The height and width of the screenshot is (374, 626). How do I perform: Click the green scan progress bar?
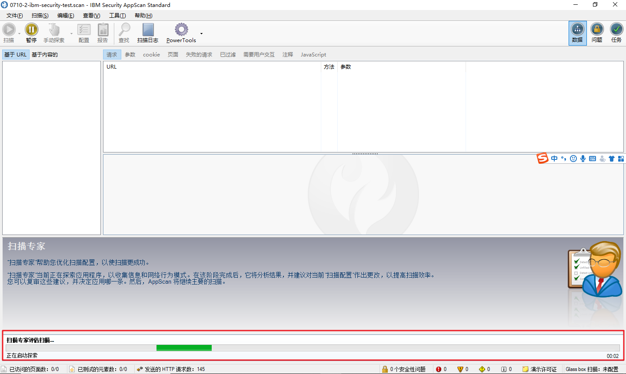click(x=184, y=348)
